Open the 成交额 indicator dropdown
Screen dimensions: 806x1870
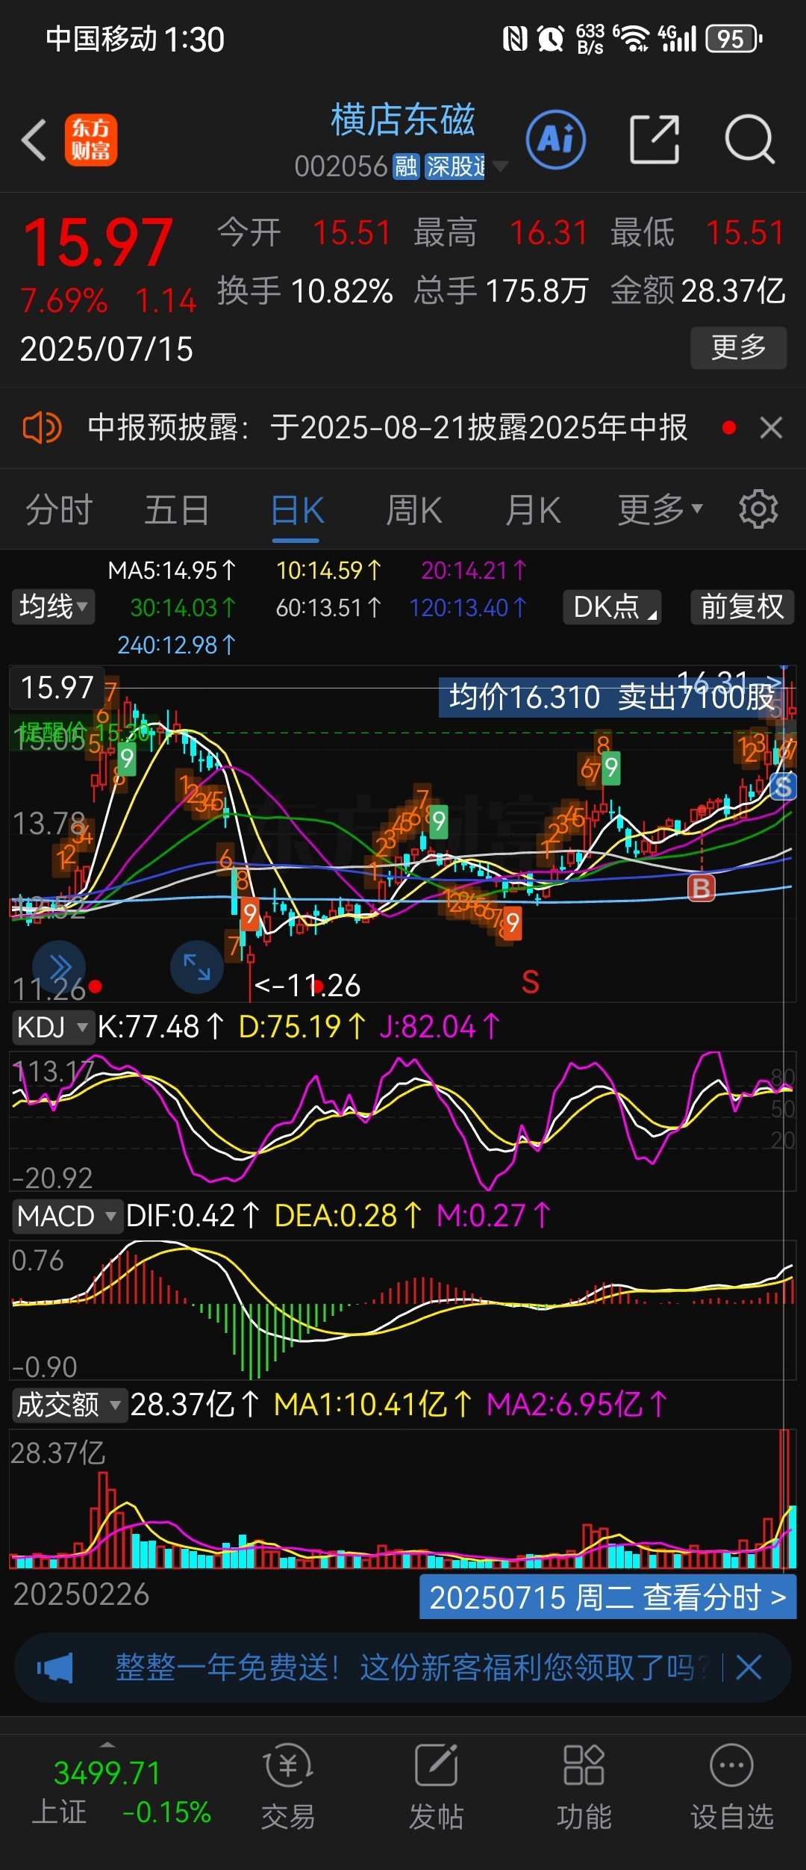(69, 1405)
